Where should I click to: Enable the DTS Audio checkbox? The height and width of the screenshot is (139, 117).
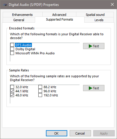click(12, 45)
